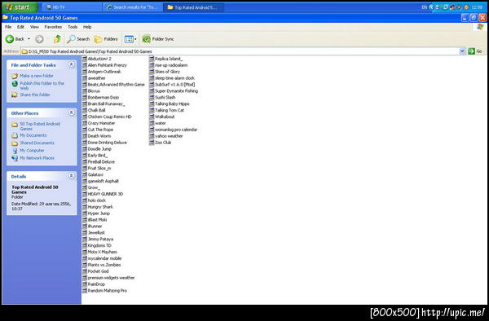Select the aweather file icon

pos(85,78)
